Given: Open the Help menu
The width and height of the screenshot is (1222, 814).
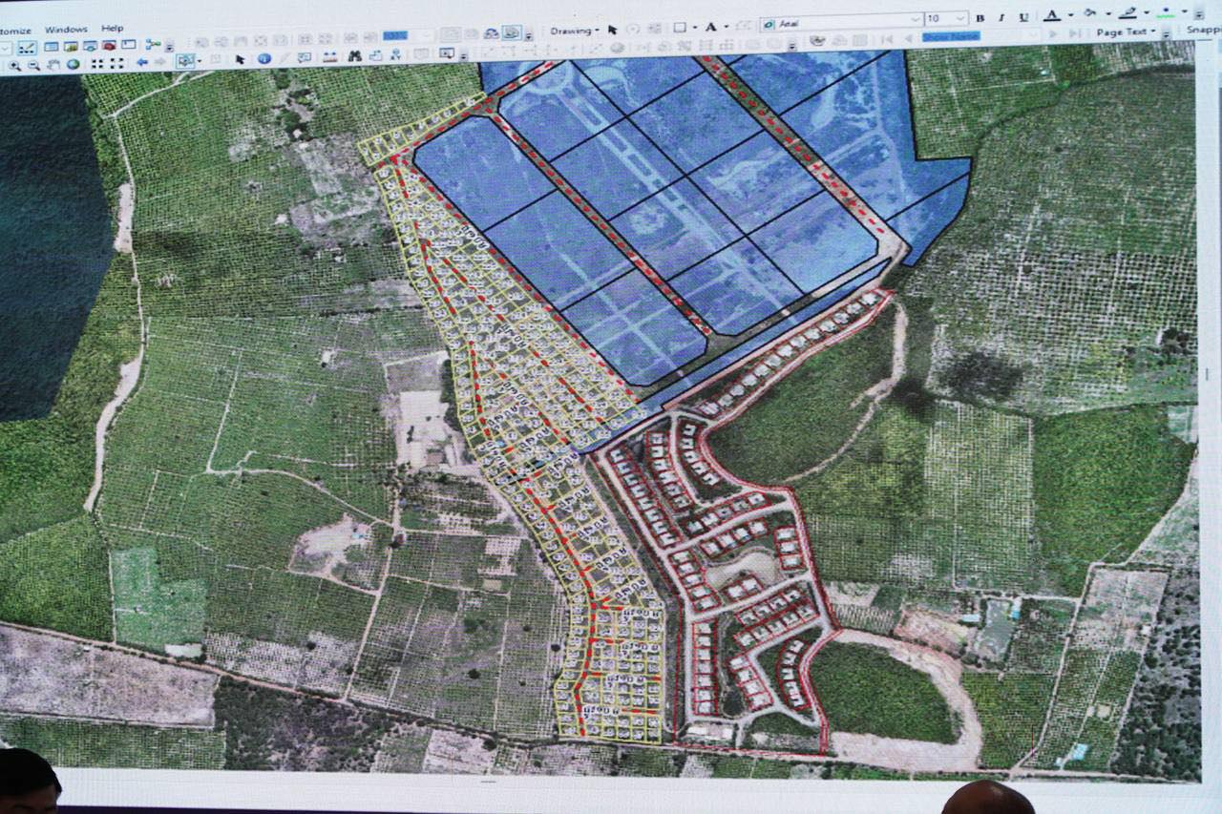Looking at the screenshot, I should pyautogui.click(x=112, y=29).
